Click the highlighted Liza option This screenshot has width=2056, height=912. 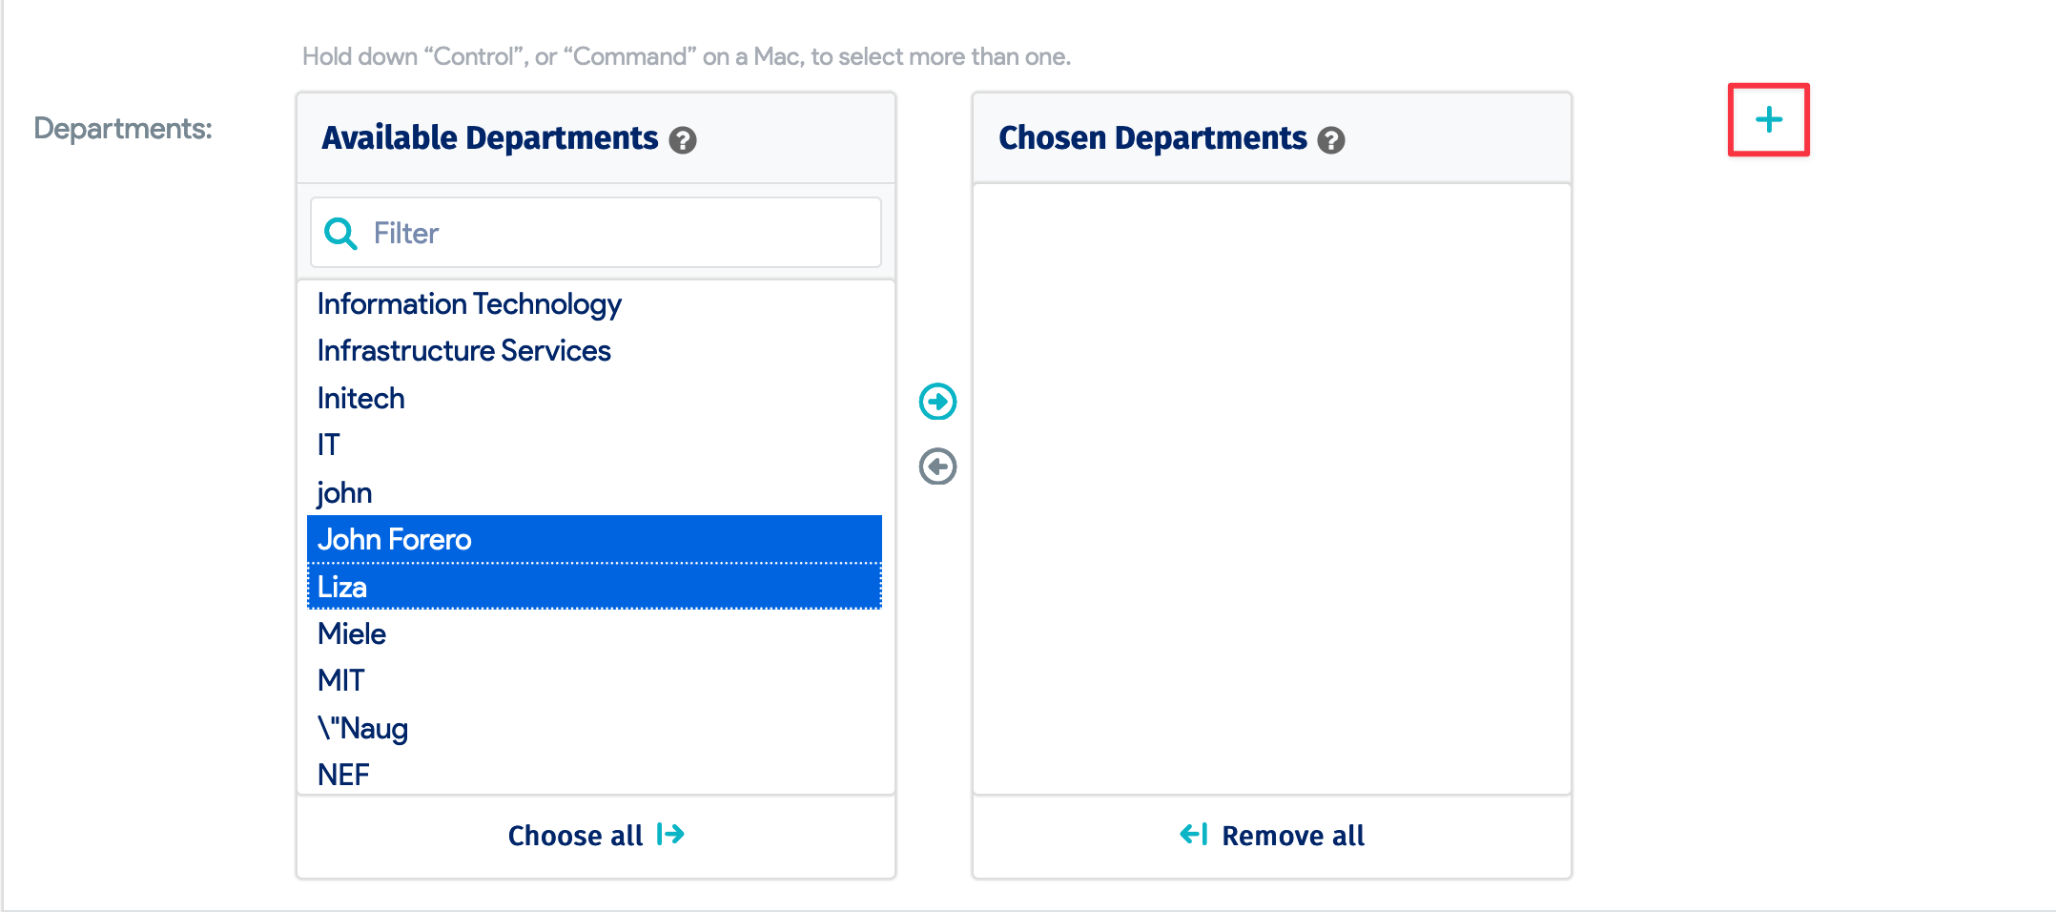tap(342, 587)
